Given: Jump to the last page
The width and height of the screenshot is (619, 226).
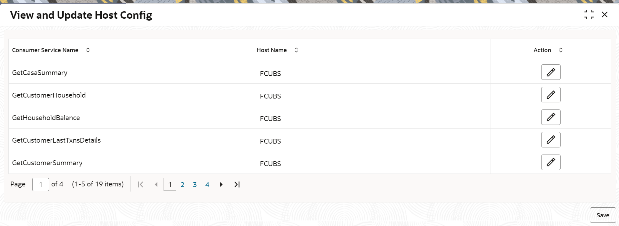Looking at the screenshot, I should [237, 184].
